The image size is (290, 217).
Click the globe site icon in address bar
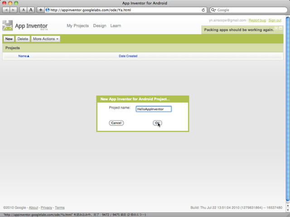tap(48, 10)
